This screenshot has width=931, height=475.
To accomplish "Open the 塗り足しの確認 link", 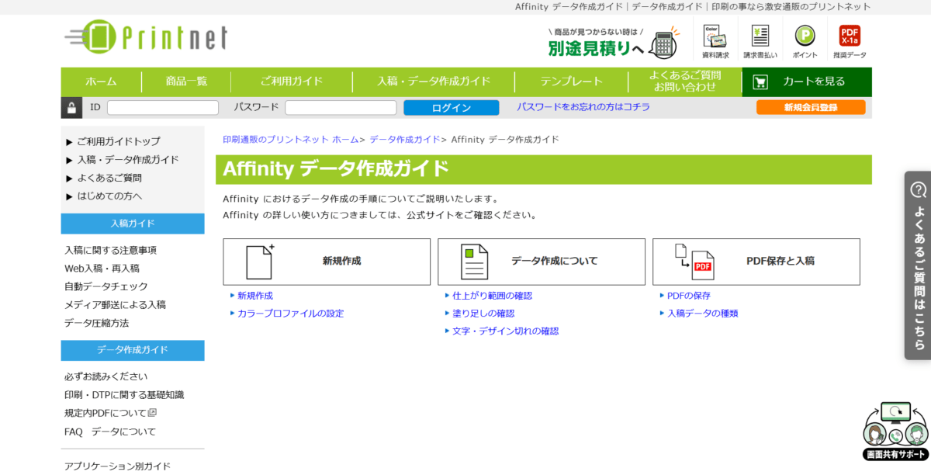I will 483,314.
